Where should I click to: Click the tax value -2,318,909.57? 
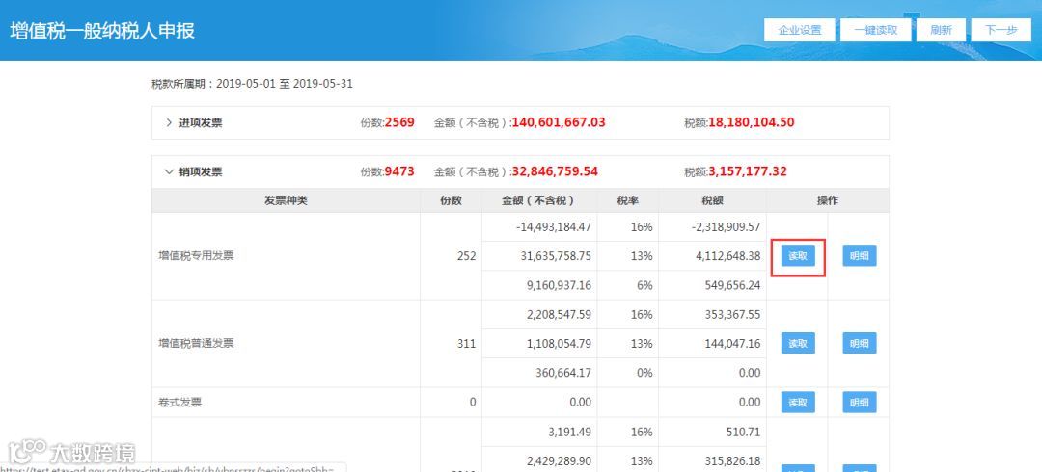(726, 227)
